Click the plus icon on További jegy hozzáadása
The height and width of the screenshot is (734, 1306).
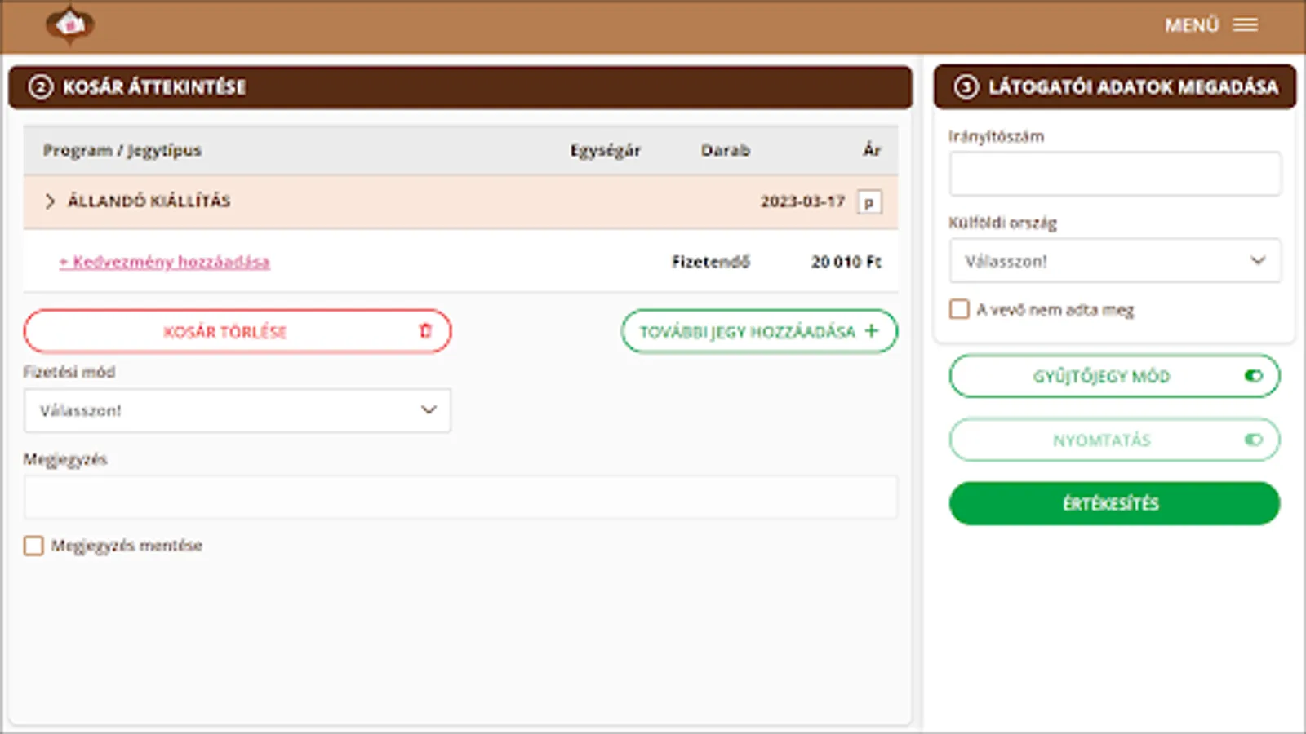click(x=872, y=330)
